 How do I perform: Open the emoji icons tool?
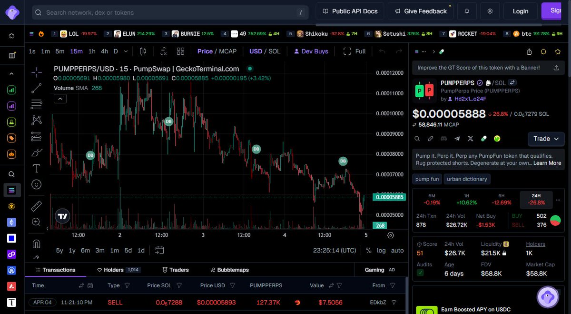coord(36,184)
